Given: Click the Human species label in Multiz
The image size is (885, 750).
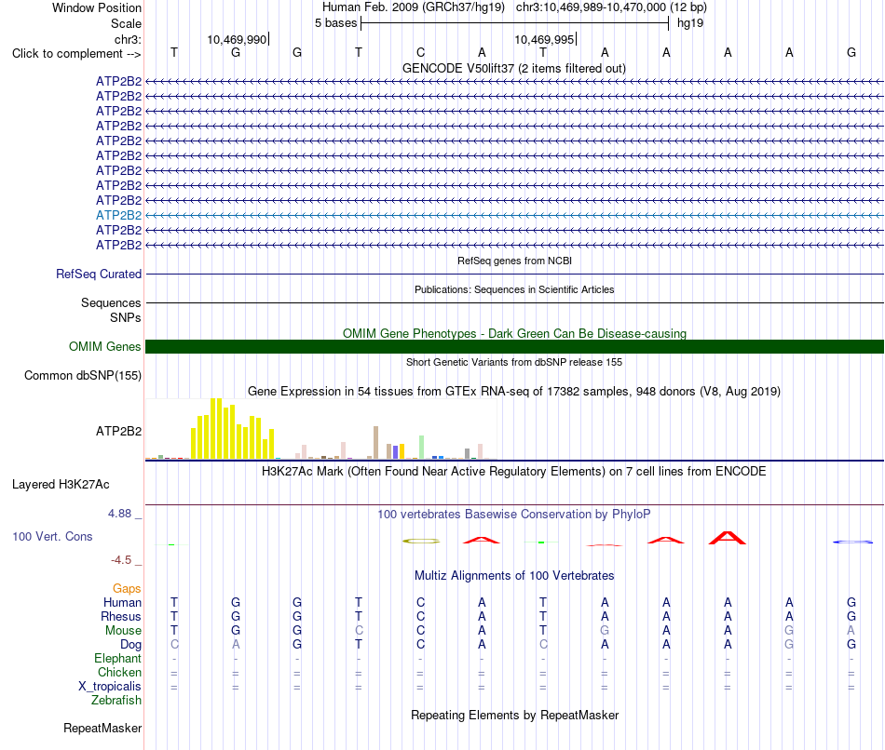Looking at the screenshot, I should pos(122,603).
